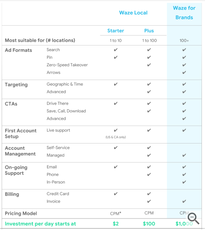Click the Starter checkmark for Search

pos(116,50)
